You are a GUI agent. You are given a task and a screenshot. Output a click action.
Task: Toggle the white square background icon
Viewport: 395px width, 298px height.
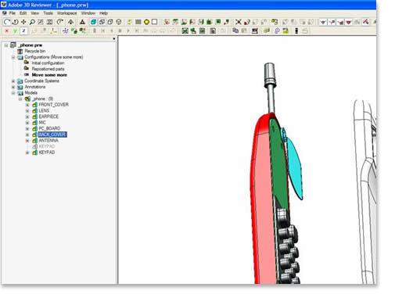pos(155,22)
